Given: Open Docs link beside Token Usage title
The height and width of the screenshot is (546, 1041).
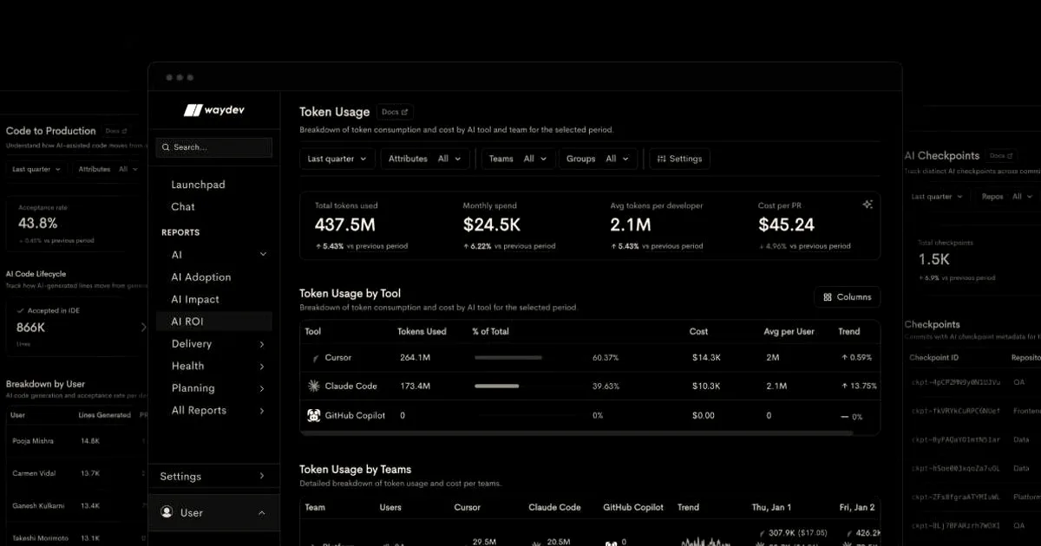Looking at the screenshot, I should [x=395, y=112].
